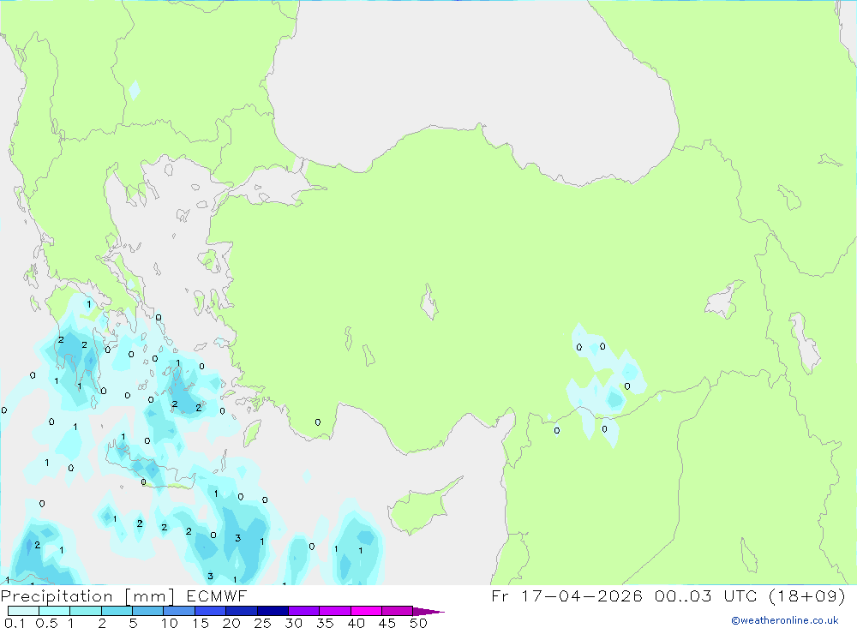Click the legend scale label '0.5'
857x628 pixels.
coord(46,623)
